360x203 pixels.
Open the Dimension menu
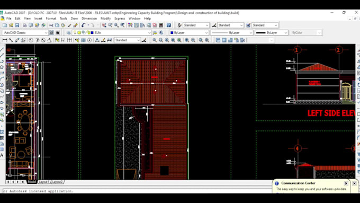point(89,19)
